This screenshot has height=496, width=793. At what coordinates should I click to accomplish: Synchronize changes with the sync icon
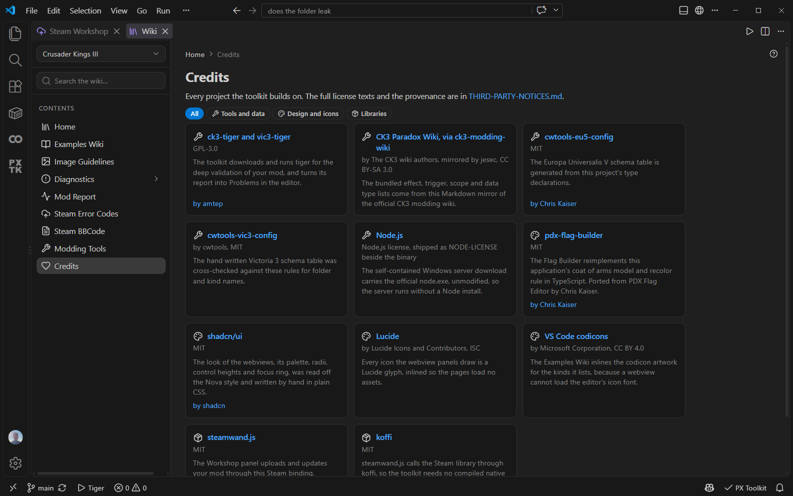click(62, 488)
